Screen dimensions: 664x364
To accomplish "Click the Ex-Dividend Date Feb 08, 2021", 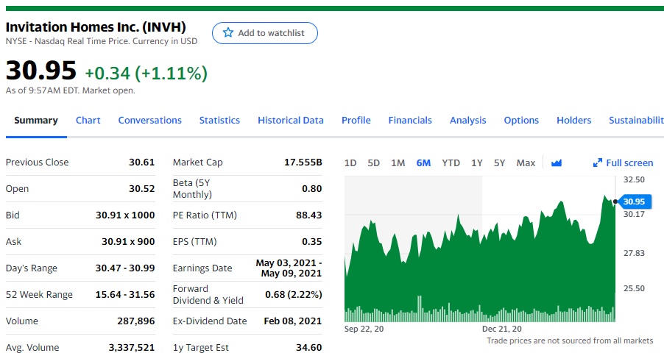I will (293, 321).
